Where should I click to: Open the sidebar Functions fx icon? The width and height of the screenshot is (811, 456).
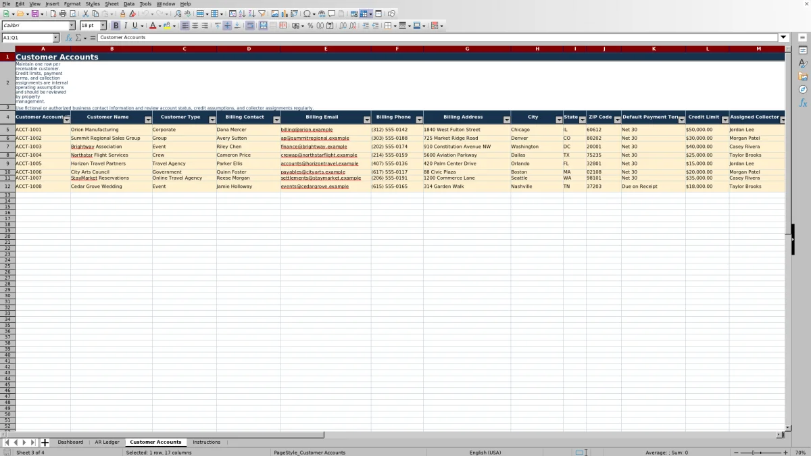(x=803, y=103)
